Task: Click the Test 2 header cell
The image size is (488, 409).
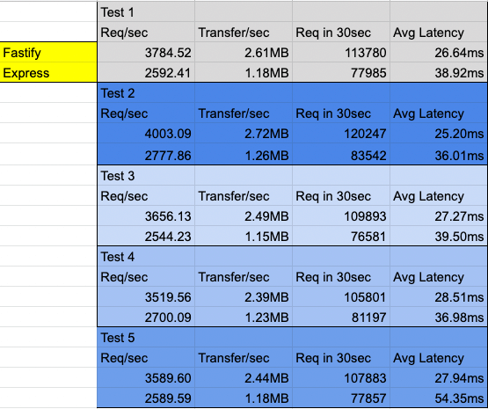Action: coord(146,93)
